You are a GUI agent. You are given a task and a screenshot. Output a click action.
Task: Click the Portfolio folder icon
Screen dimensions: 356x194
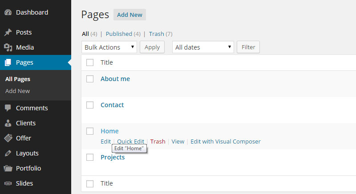pyautogui.click(x=8, y=168)
